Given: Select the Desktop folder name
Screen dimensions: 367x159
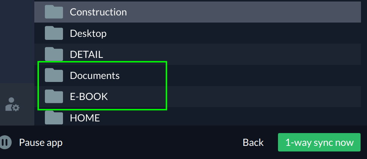Looking at the screenshot, I should tap(88, 33).
